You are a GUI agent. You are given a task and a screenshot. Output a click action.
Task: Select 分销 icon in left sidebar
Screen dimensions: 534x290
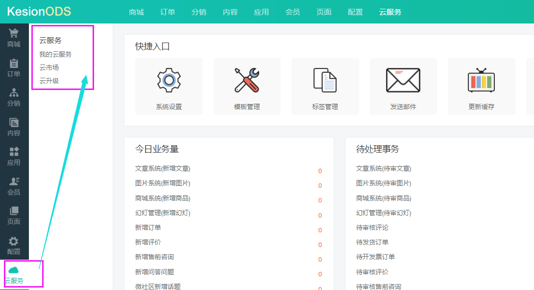point(14,93)
